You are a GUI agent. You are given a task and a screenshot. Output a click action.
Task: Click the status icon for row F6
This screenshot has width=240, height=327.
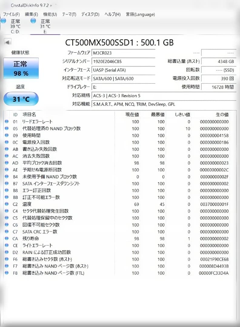pos(7,259)
